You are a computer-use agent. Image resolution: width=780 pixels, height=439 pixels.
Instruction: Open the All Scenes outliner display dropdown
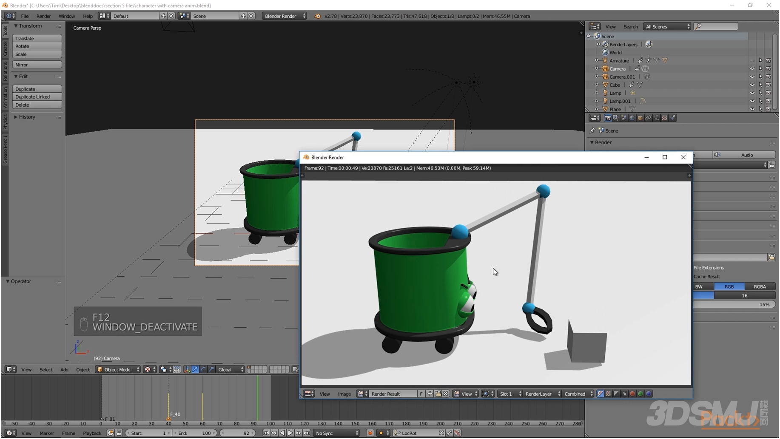[x=667, y=26]
